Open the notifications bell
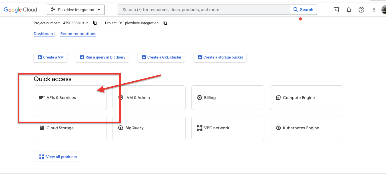 point(349,10)
